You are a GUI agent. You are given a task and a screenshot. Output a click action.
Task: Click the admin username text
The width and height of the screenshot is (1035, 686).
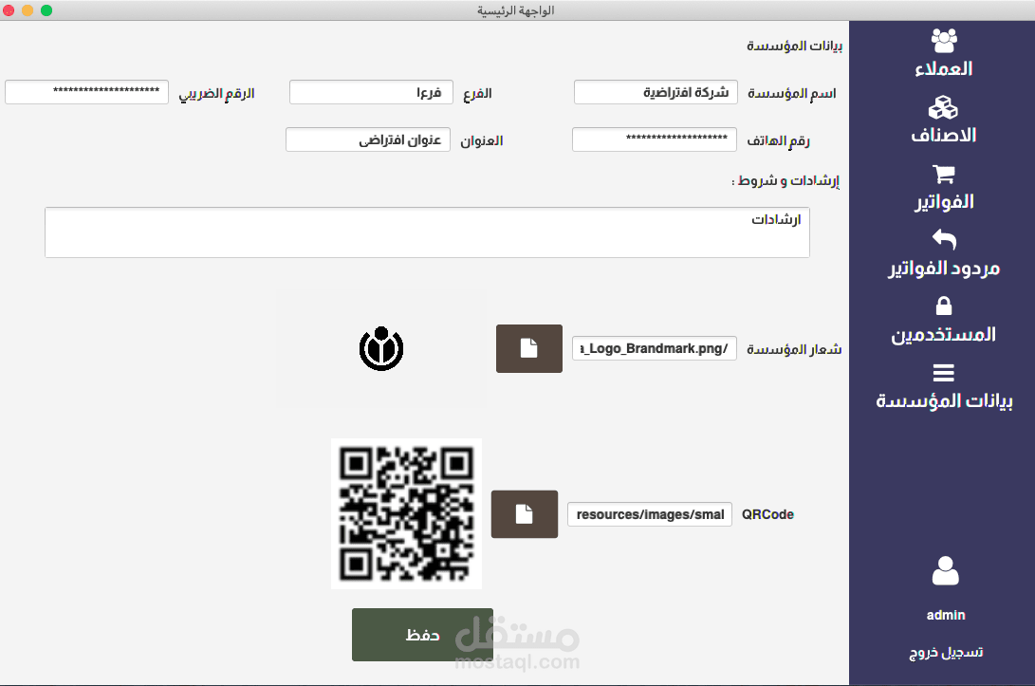tap(946, 615)
